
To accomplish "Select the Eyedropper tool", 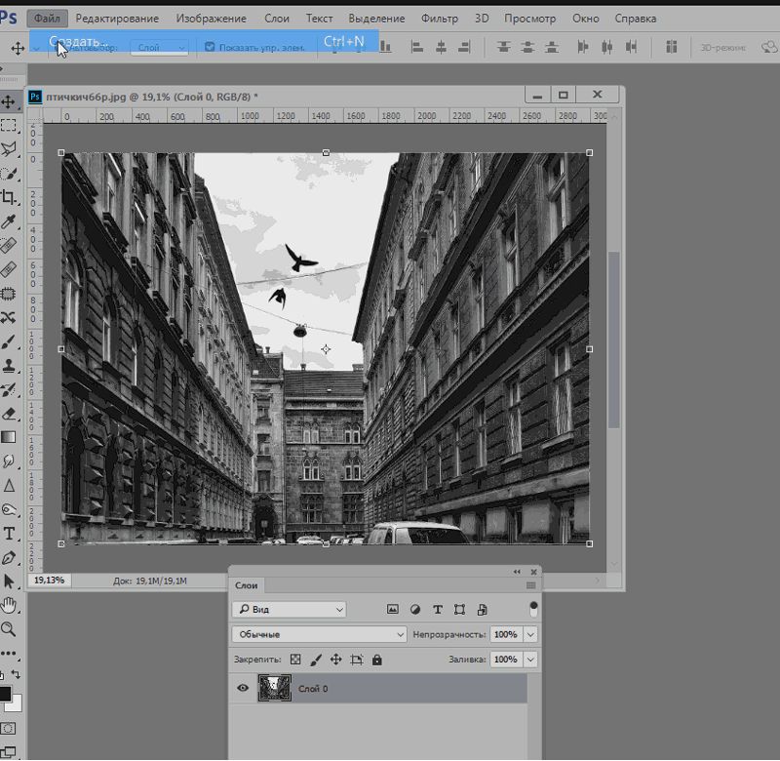I will point(9,221).
